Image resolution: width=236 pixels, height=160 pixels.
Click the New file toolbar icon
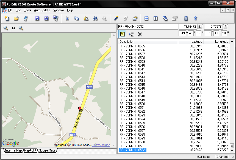pyautogui.click(x=7, y=19)
